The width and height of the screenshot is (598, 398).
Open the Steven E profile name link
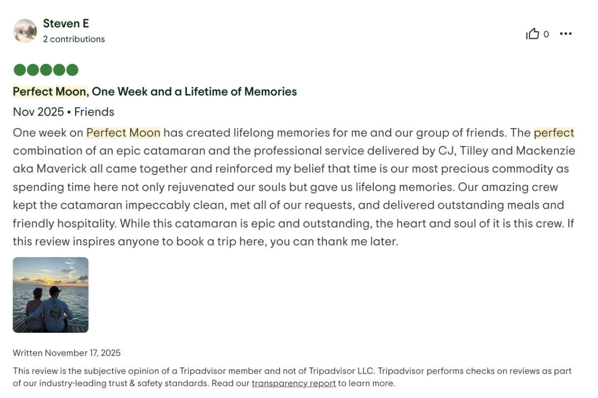[x=66, y=23]
